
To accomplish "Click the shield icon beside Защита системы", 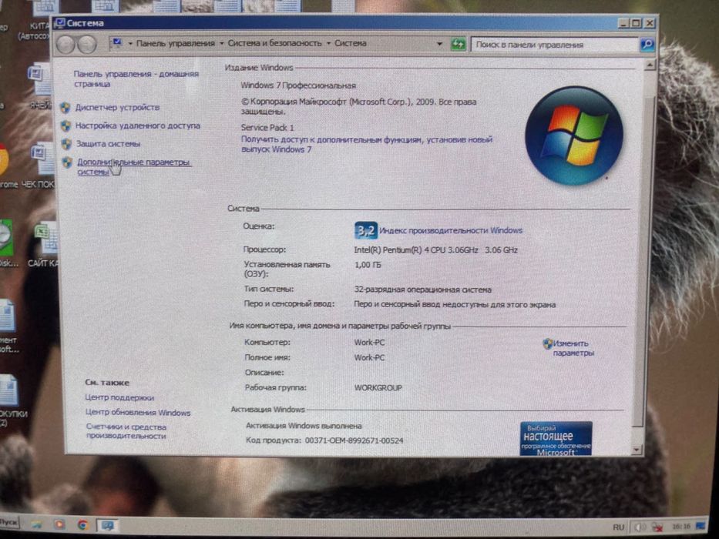I will tap(66, 144).
